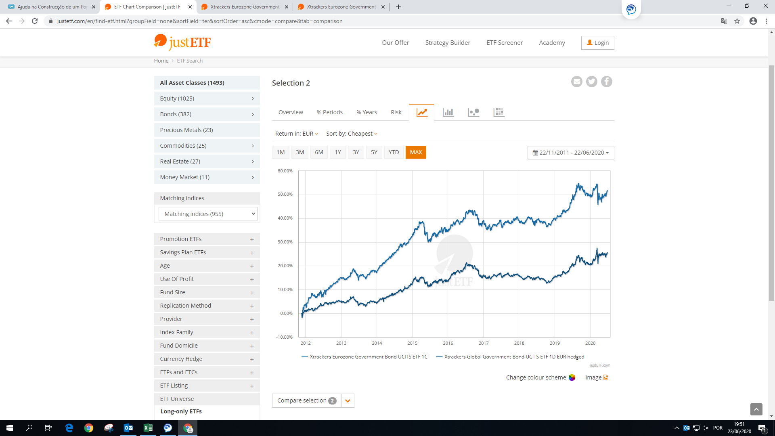Image resolution: width=775 pixels, height=436 pixels.
Task: Click scroll-to-top arrow button
Action: click(756, 409)
